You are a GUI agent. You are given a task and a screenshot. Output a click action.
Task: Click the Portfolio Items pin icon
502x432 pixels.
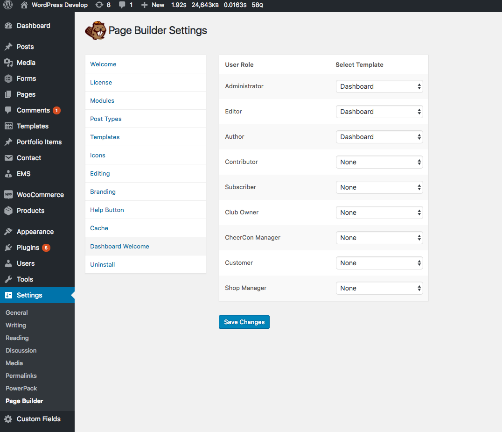click(x=9, y=142)
